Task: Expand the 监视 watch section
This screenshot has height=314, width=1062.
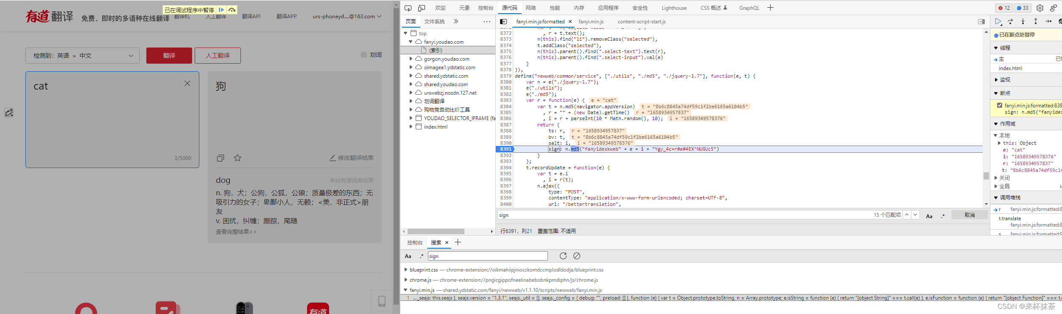Action: [996, 79]
